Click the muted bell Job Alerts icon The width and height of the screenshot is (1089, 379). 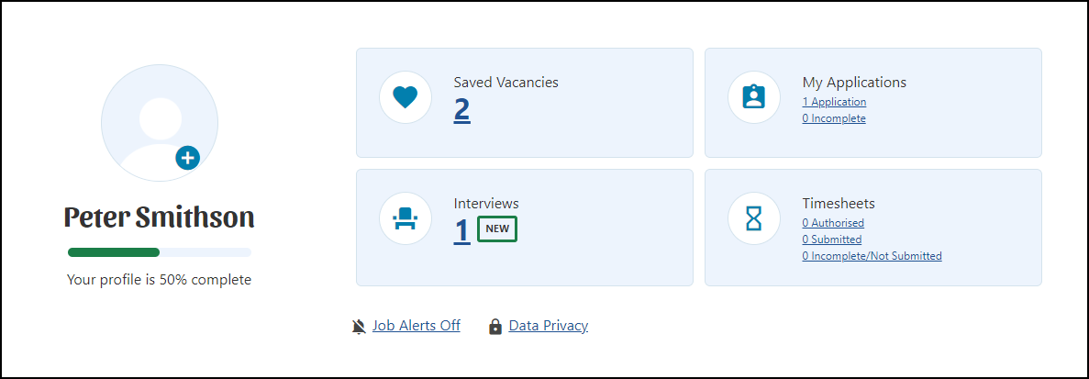[x=359, y=327]
